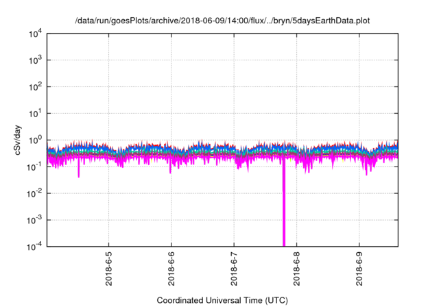Click the 10^1 y-axis tick label
This screenshot has height=307, width=439.
36,114
